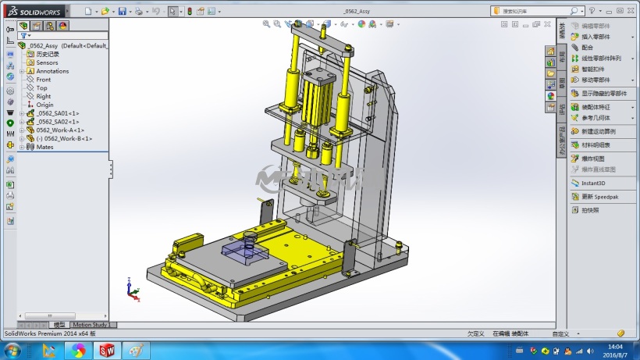Open the Options icon in top toolbar
The image size is (640, 360).
pos(212,12)
